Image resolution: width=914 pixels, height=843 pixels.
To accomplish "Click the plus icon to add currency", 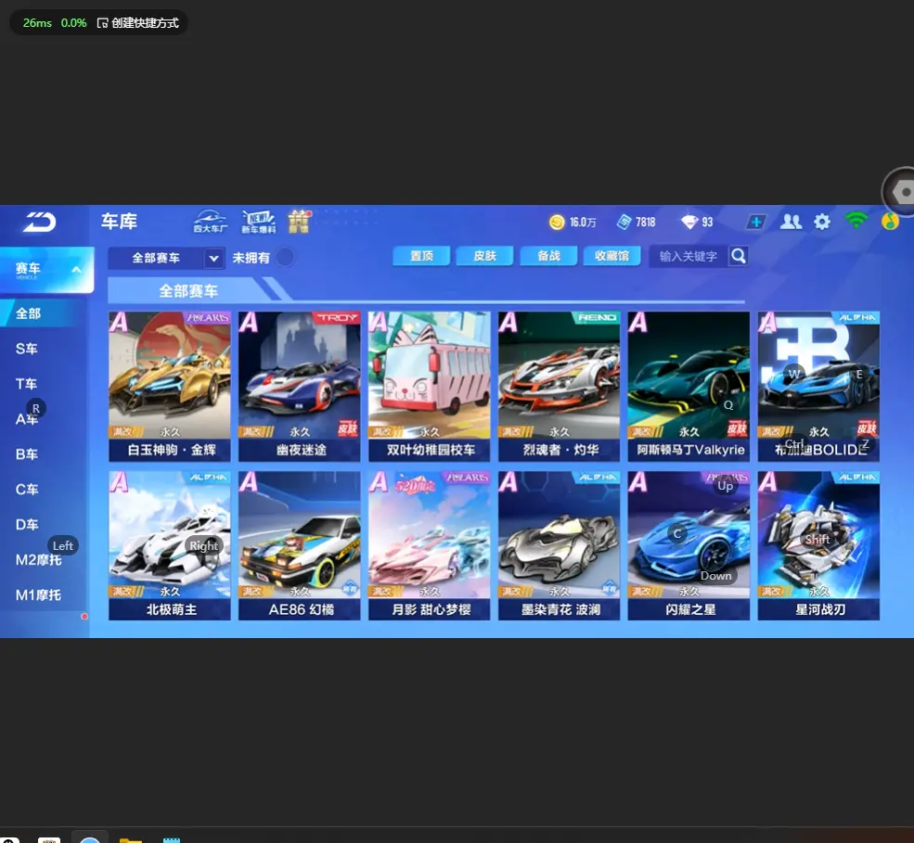I will pyautogui.click(x=756, y=222).
